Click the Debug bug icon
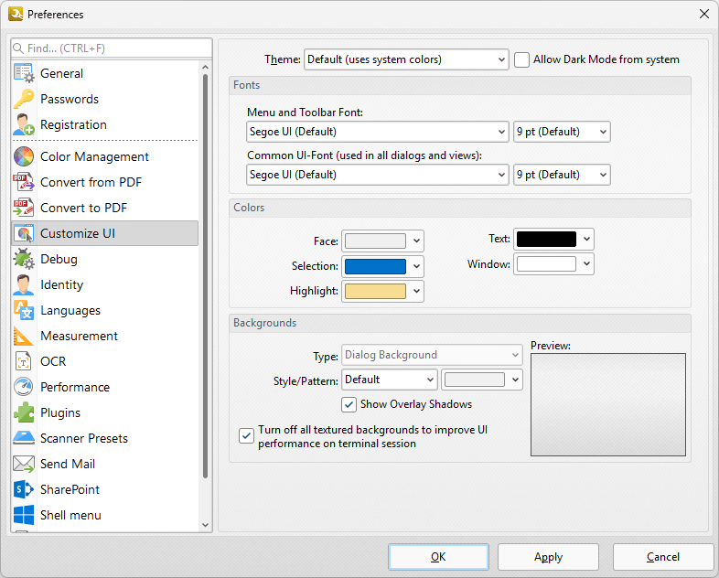719x578 pixels. [x=24, y=260]
